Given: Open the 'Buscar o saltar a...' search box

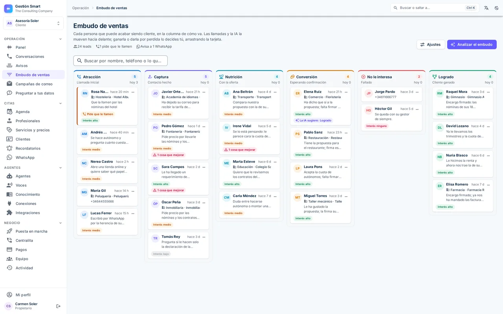Looking at the screenshot, I should (x=435, y=8).
